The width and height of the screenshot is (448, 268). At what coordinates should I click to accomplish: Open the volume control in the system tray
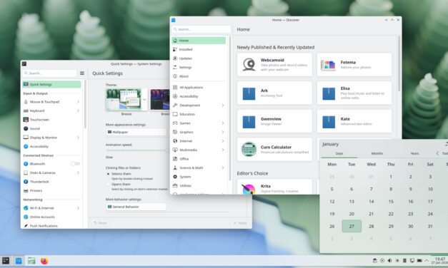click(x=389, y=261)
